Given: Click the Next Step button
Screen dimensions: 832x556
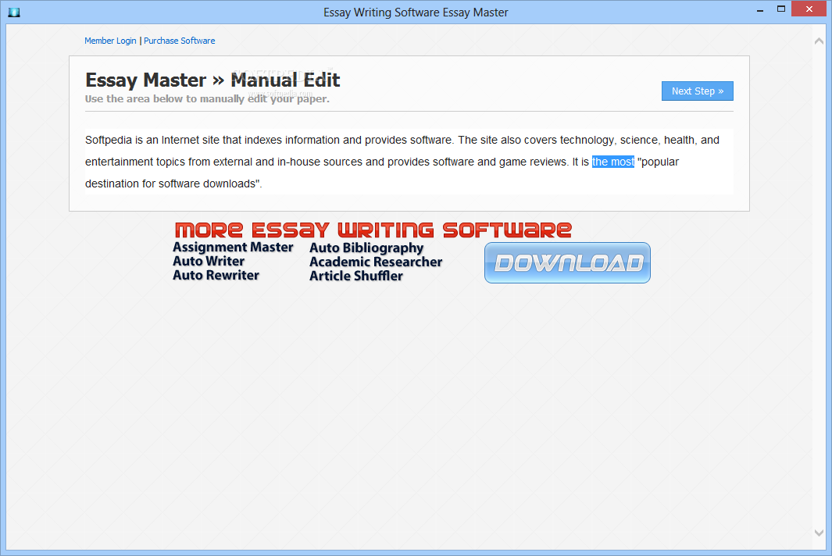Looking at the screenshot, I should [x=697, y=91].
